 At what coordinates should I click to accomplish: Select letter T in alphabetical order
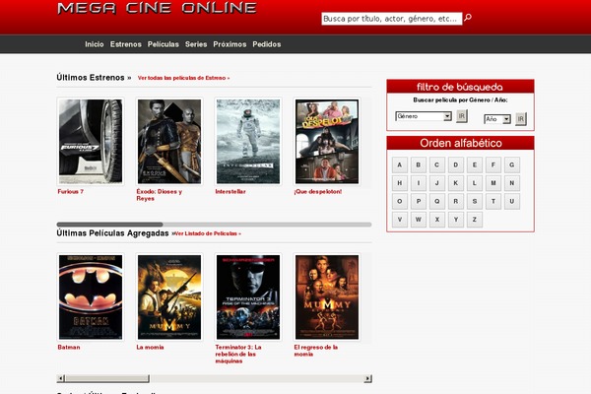pos(493,201)
